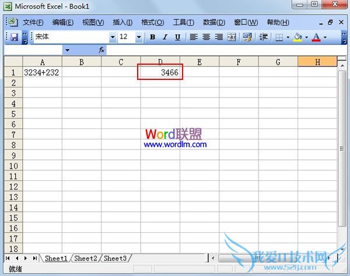Open the 帮助(H) menu
Viewport: 350px width, 276px height.
pos(278,22)
